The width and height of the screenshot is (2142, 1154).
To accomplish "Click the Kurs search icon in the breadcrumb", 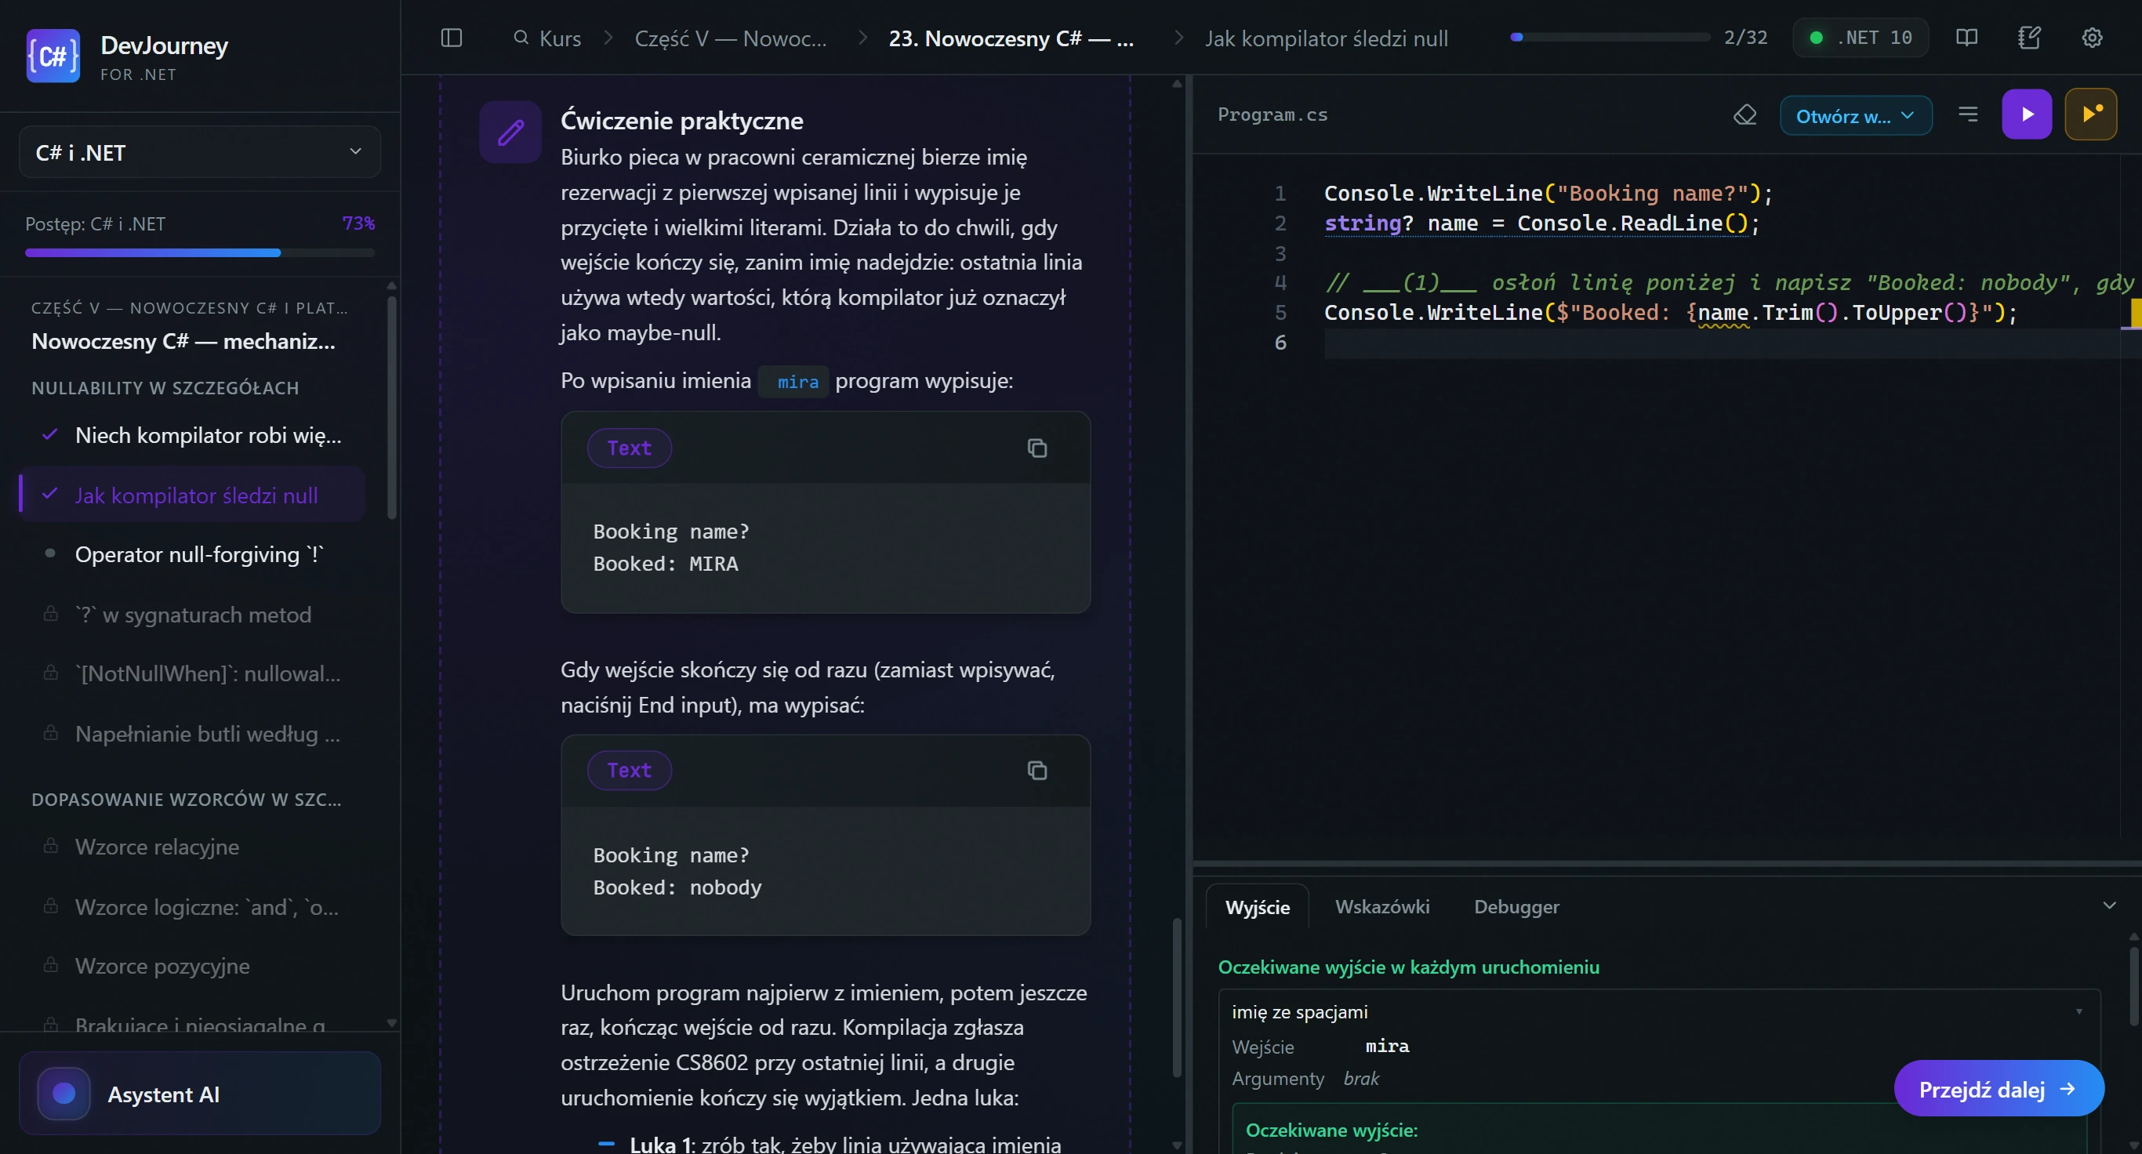I will pos(521,38).
